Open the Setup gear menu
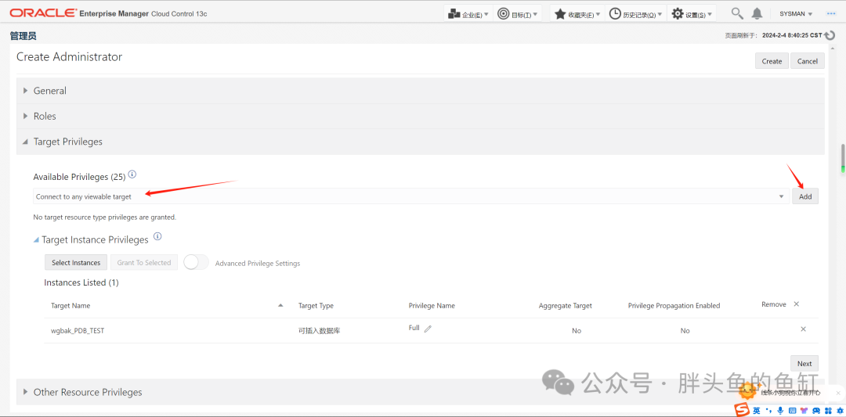This screenshot has width=846, height=417. (x=678, y=13)
